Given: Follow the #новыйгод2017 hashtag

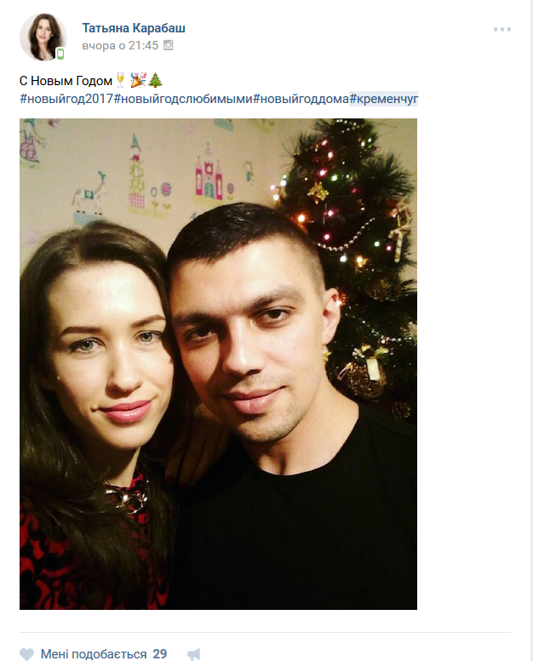Looking at the screenshot, I should pyautogui.click(x=66, y=99).
